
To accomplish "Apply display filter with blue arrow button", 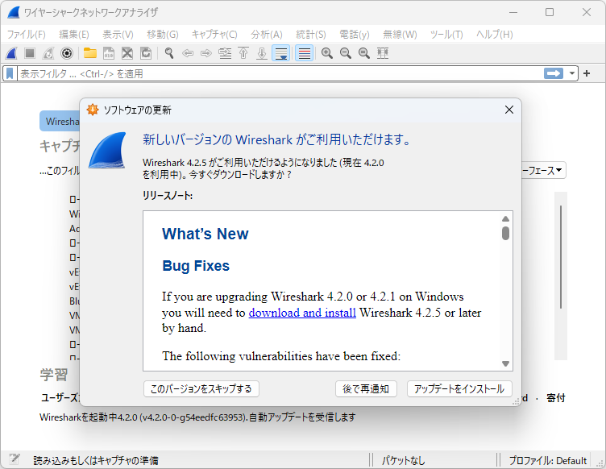I will coord(554,73).
